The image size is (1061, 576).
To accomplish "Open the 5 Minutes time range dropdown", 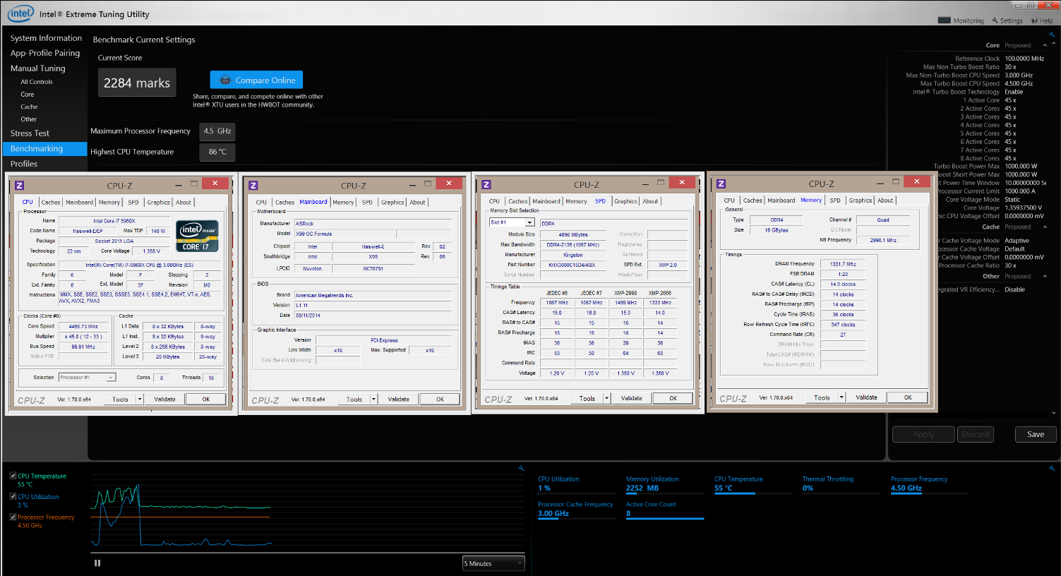I will (x=493, y=563).
